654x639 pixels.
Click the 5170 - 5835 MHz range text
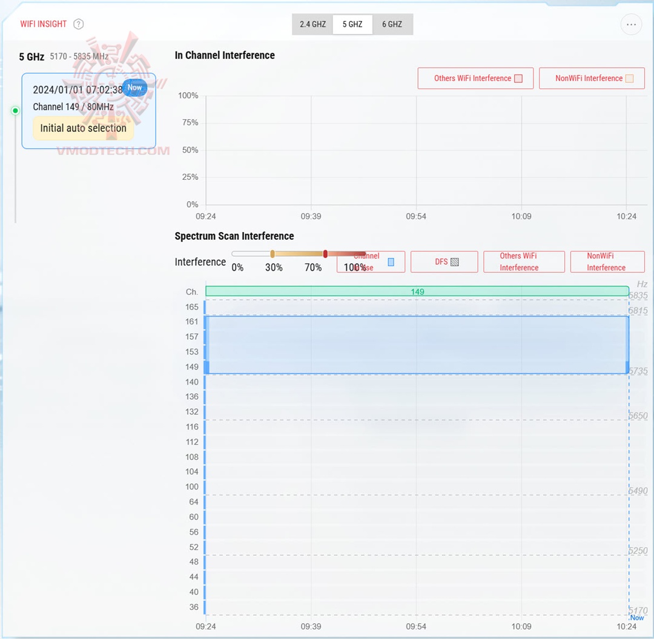coord(79,56)
